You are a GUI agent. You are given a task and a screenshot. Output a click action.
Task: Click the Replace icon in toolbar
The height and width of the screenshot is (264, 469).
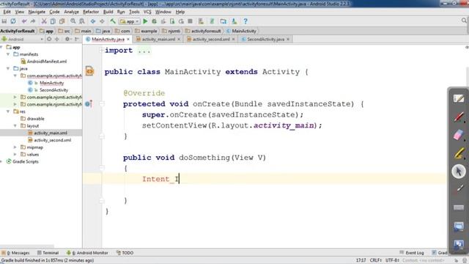tap(81, 21)
